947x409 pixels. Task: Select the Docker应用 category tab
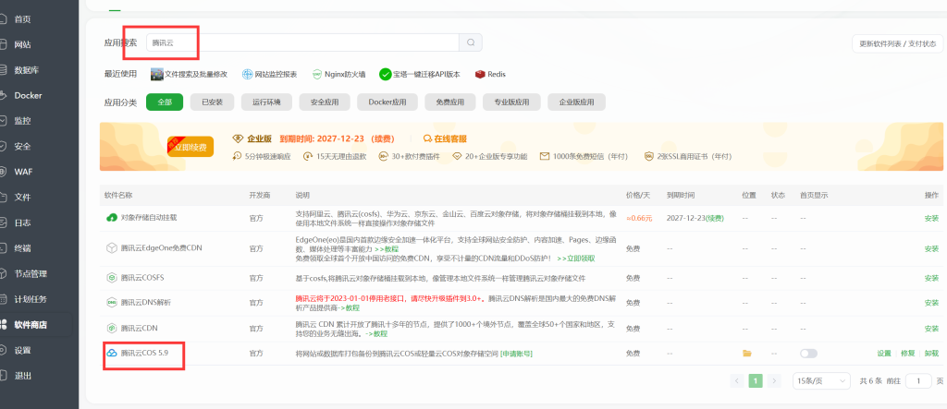coord(387,102)
